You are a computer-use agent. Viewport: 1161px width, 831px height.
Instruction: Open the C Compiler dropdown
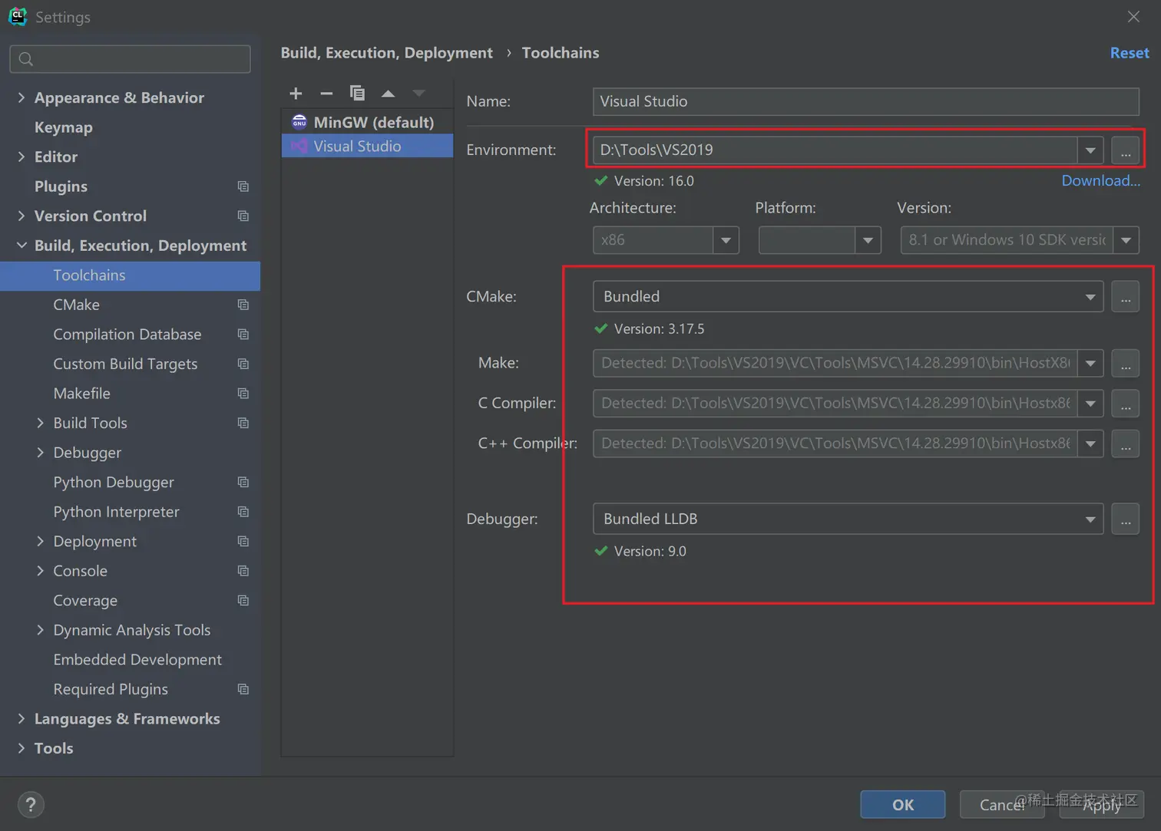click(1090, 404)
